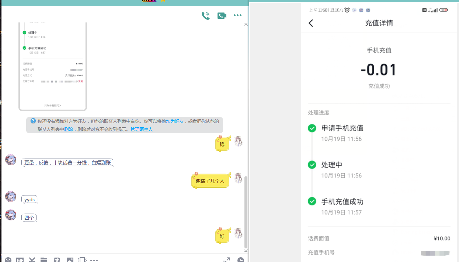Open 管理陌生人 from the notice bar
This screenshot has width=459, height=262.
141,130
